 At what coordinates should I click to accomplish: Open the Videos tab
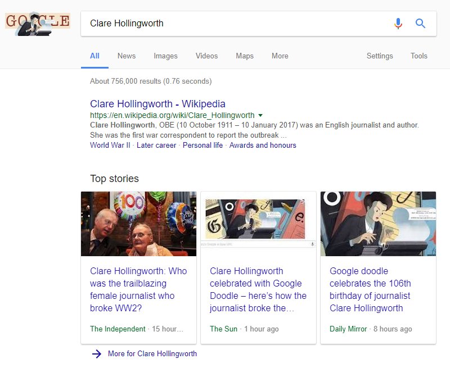206,56
